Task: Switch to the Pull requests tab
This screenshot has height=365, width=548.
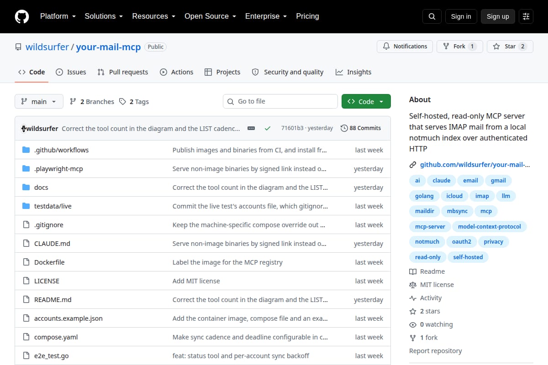Action: (x=123, y=72)
